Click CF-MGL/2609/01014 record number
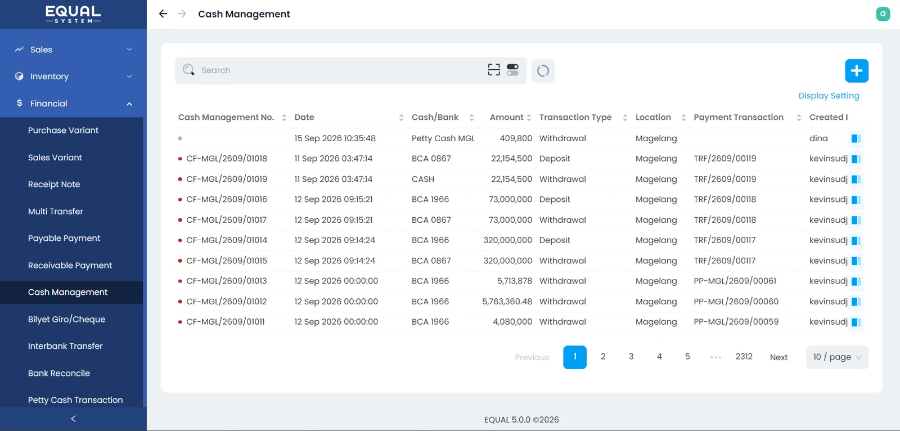900x431 pixels. click(x=227, y=240)
